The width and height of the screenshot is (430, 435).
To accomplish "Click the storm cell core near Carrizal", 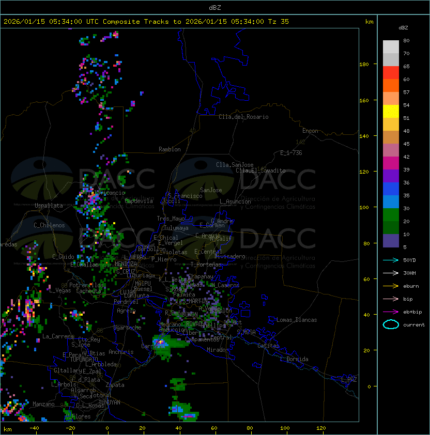I will tap(160, 343).
